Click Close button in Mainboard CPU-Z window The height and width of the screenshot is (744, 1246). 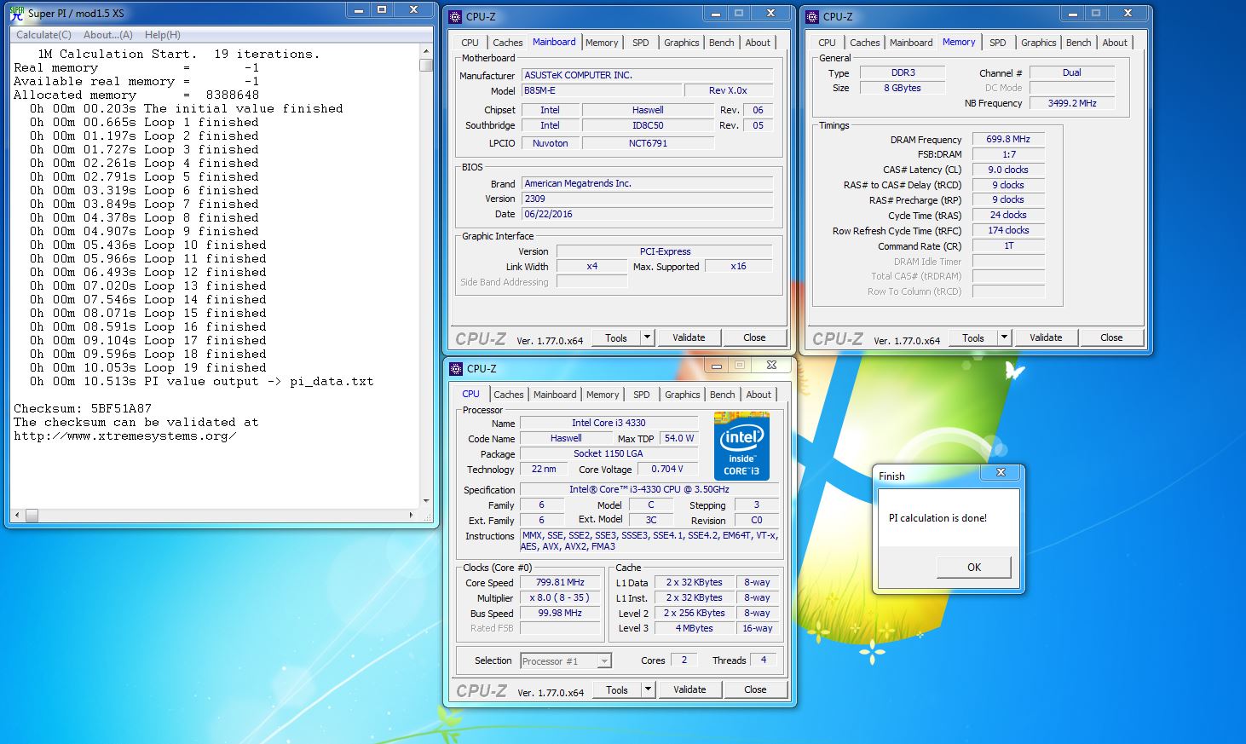click(x=754, y=337)
